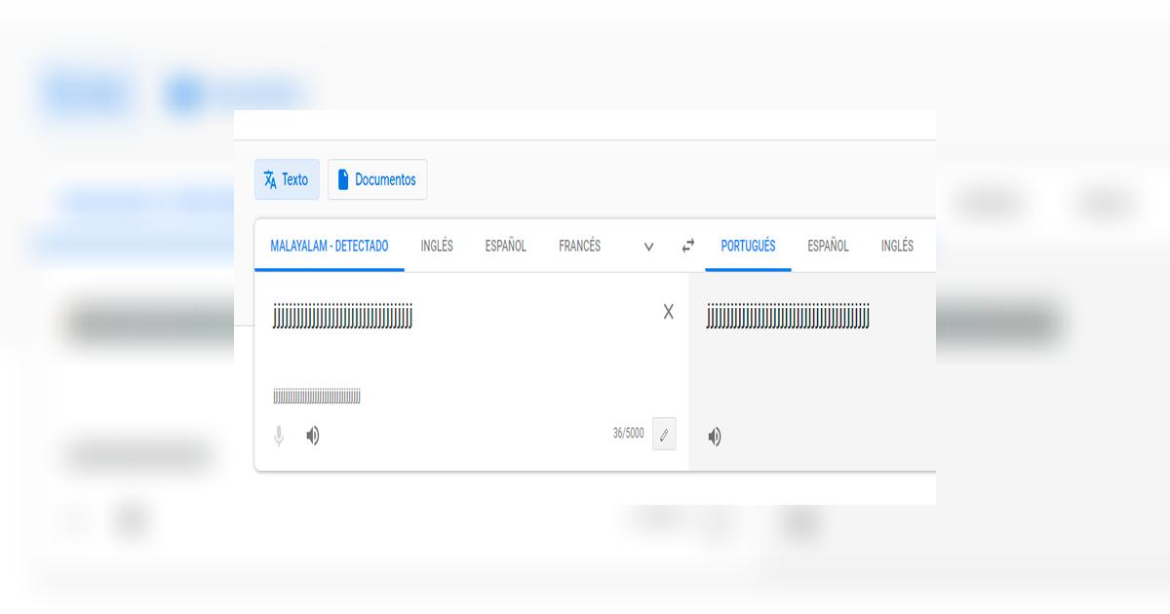This screenshot has width=1170, height=614.
Task: Change target language to INGLÉS
Action: point(897,247)
